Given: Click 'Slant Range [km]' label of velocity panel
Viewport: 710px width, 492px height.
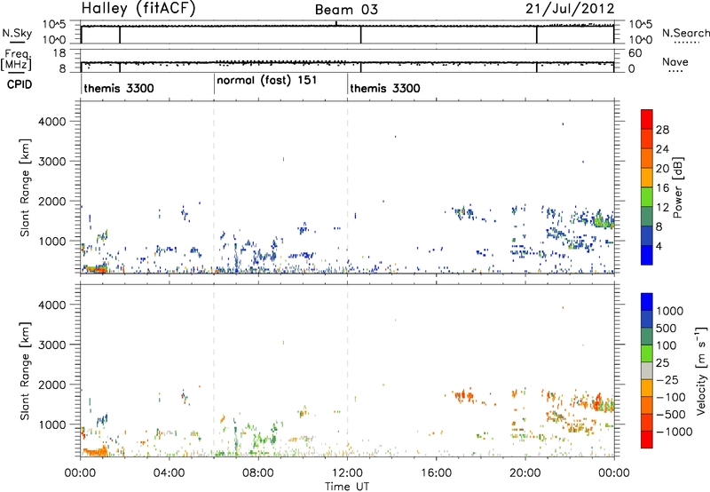Looking at the screenshot, I should coord(25,370).
